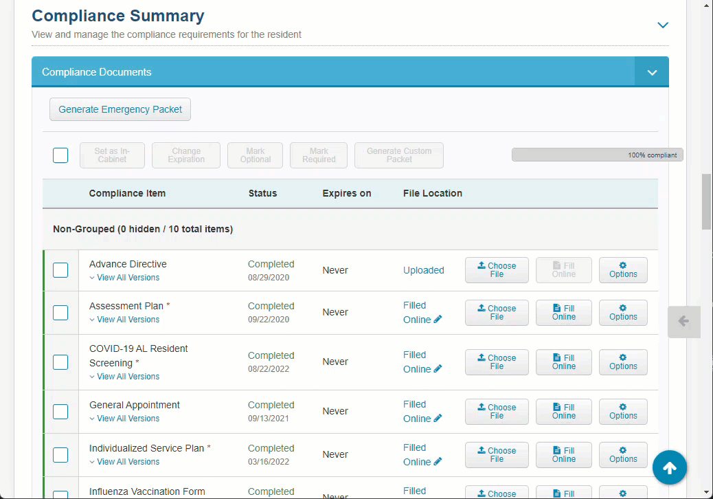
Task: Check the Advance Directive row checkbox
Action: [60, 270]
